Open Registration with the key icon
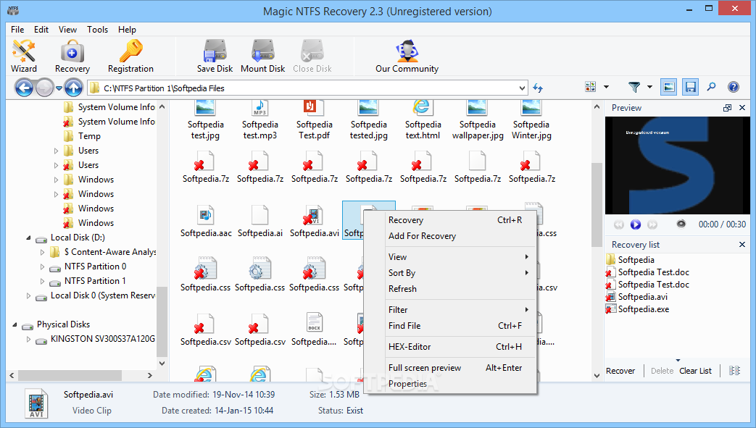 tap(130, 56)
